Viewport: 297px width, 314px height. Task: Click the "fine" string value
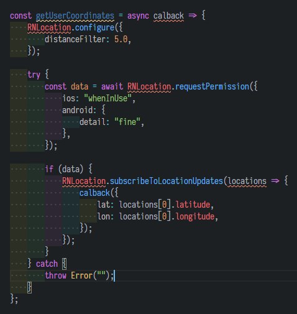127,122
